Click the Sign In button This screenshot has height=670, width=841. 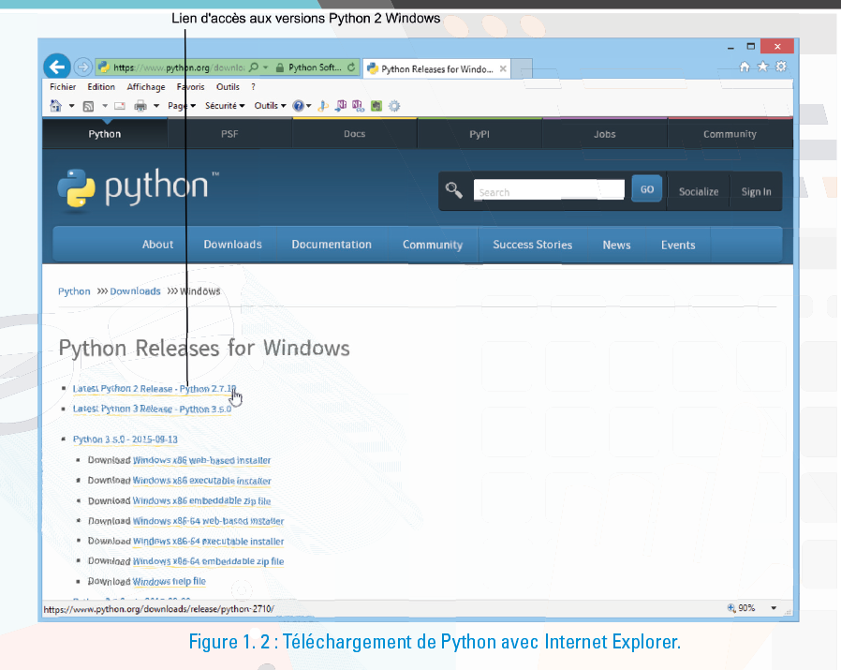point(757,191)
